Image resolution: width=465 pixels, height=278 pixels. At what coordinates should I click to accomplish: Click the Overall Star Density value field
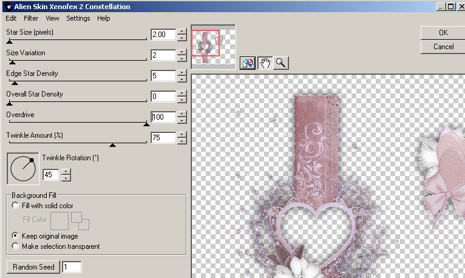pos(163,97)
